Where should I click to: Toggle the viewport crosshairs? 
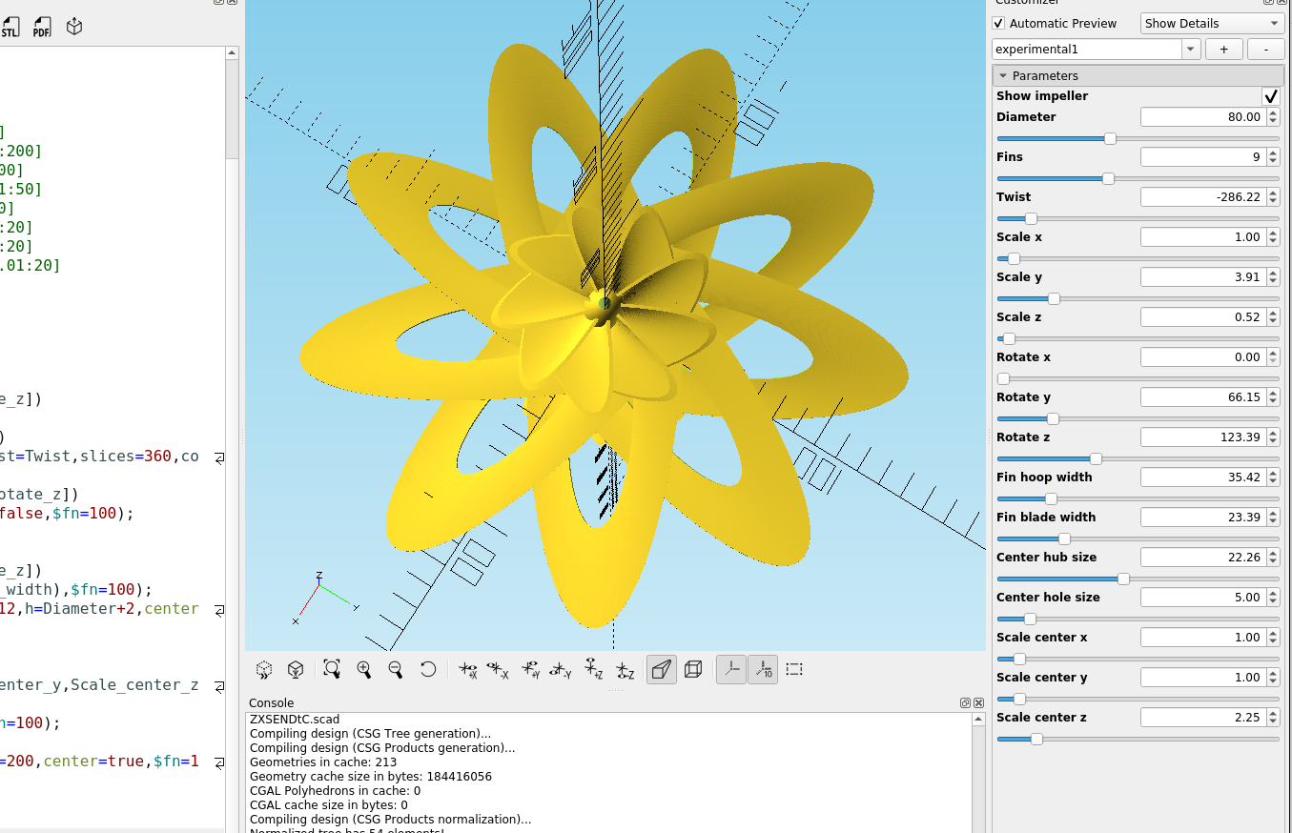tap(730, 669)
